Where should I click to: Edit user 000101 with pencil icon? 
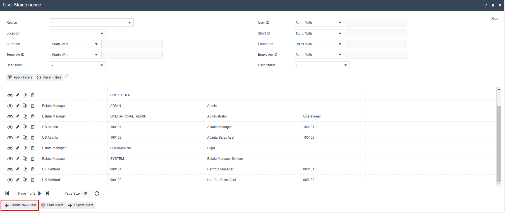(x=18, y=169)
